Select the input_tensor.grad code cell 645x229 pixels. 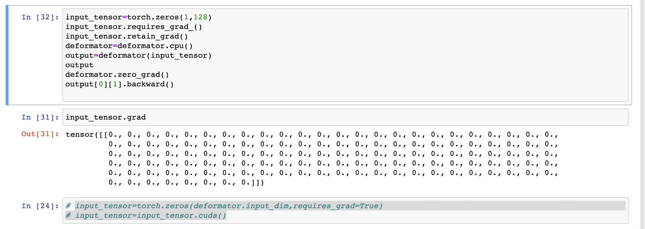pyautogui.click(x=339, y=118)
